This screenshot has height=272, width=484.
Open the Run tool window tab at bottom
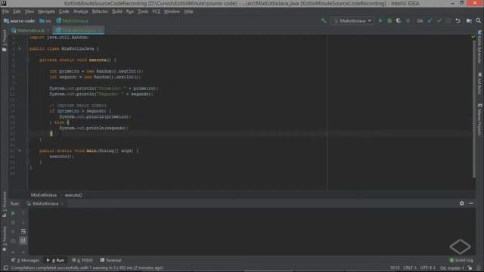tap(55, 260)
